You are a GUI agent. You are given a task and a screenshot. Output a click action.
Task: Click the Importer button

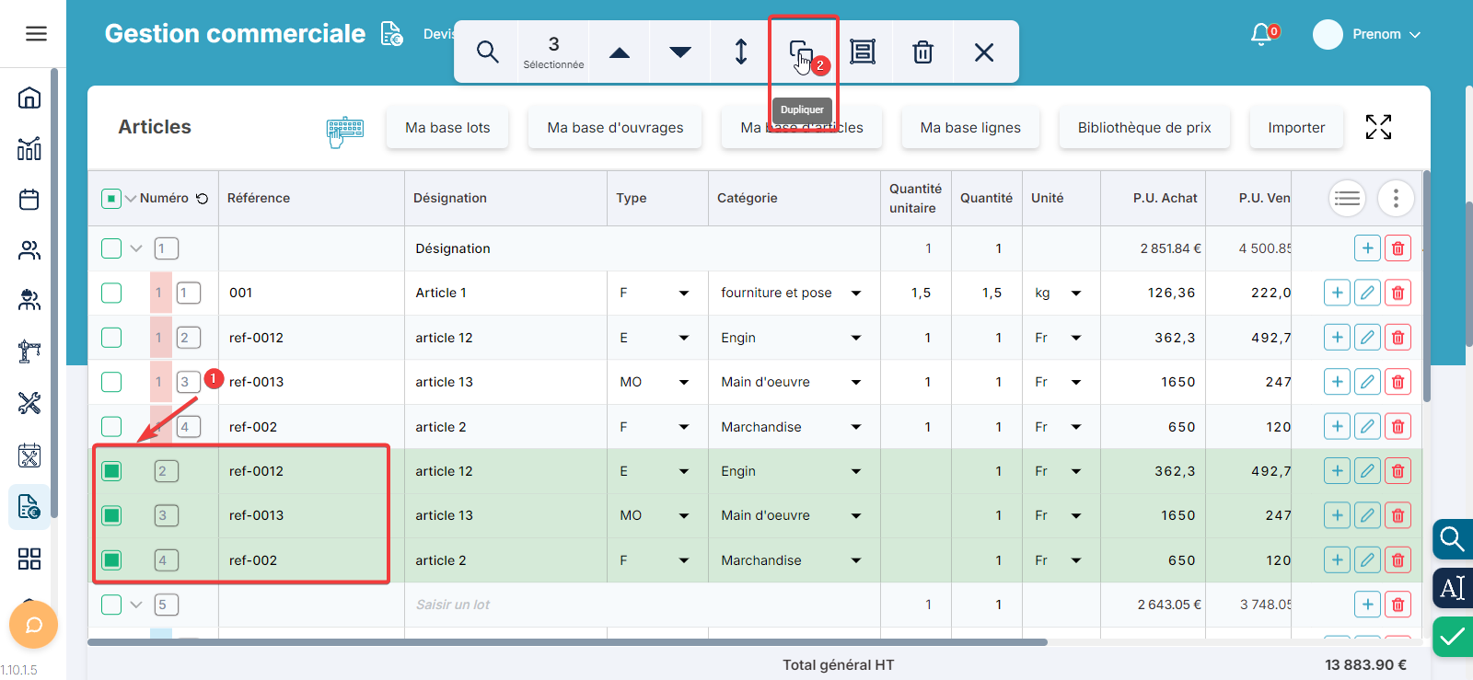coord(1295,128)
